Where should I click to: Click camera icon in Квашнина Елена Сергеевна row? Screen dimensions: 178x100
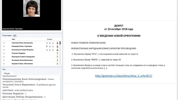coord(50,46)
